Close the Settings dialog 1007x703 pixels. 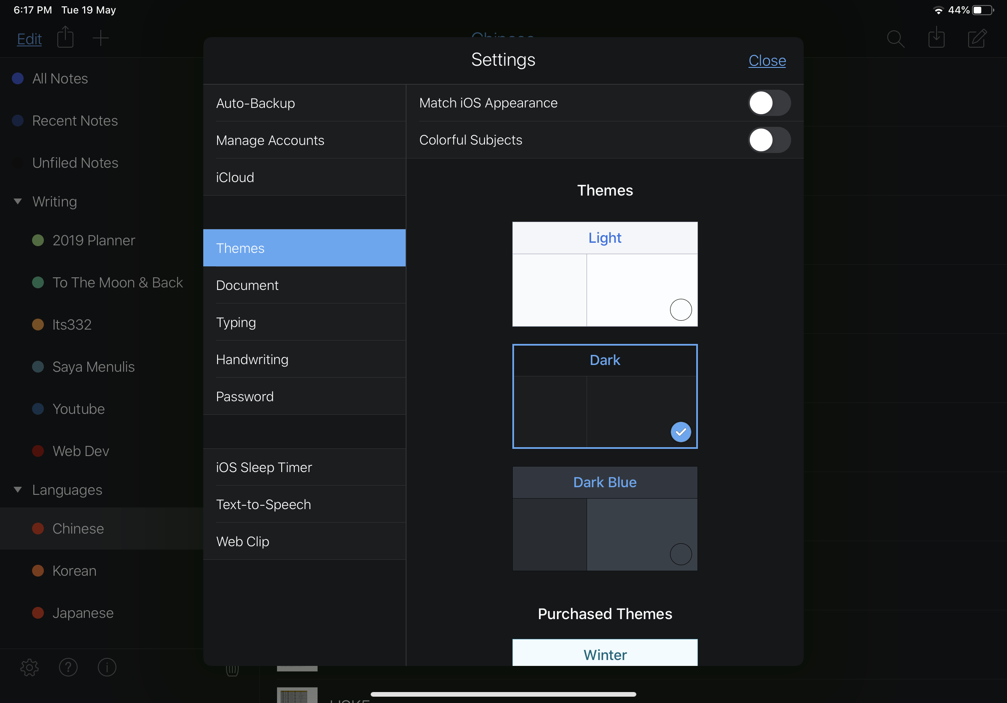click(767, 61)
